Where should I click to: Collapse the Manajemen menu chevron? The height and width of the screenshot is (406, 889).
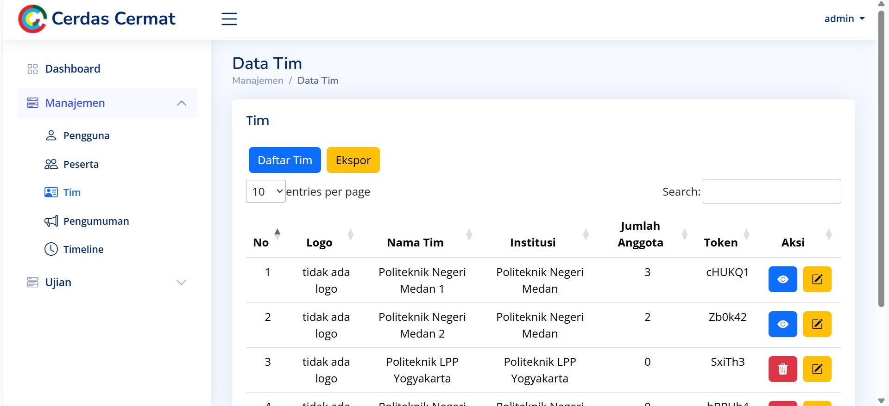tap(182, 103)
